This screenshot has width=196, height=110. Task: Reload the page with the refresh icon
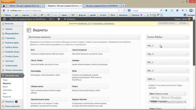coord(124,10)
